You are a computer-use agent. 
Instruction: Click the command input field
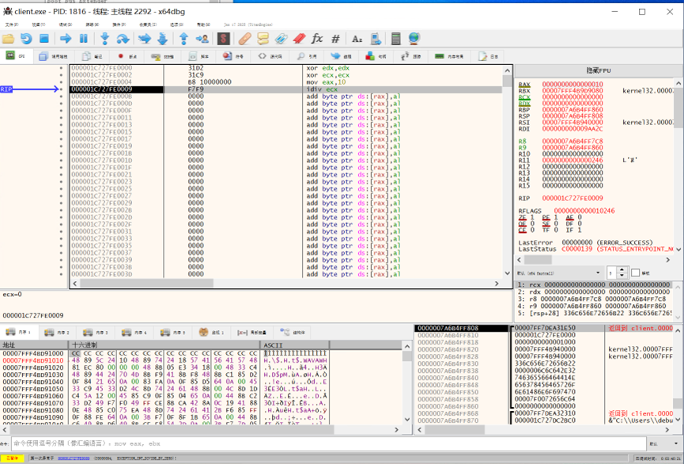(x=316, y=444)
